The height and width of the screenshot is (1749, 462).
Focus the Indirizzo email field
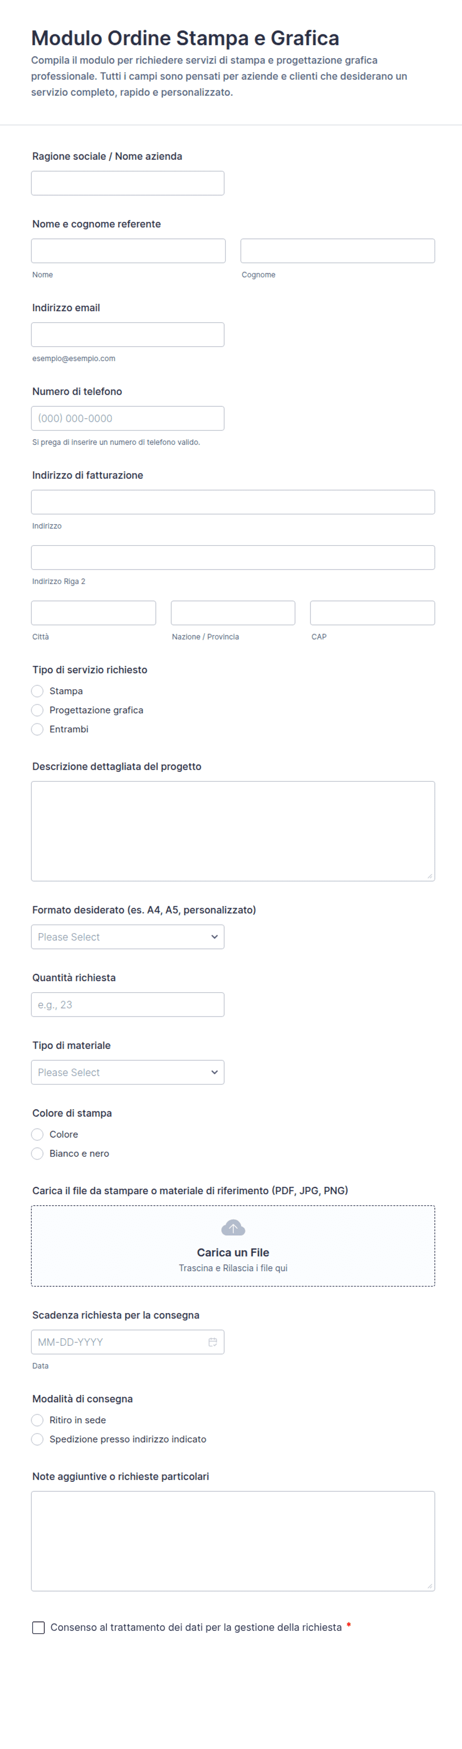coord(128,335)
